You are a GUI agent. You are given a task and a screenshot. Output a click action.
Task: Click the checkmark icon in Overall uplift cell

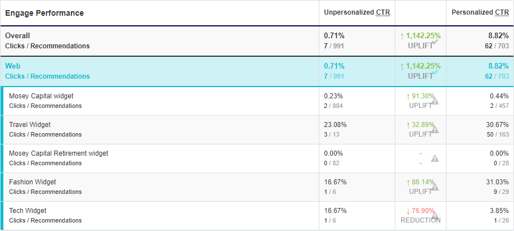click(435, 42)
